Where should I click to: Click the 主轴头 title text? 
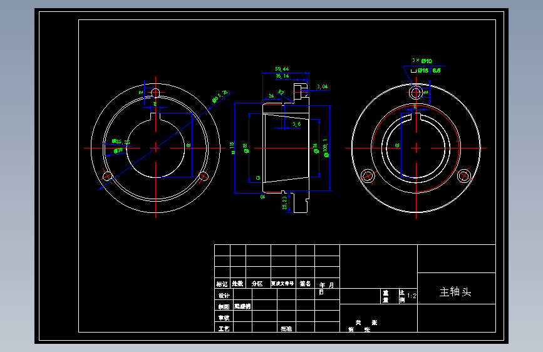(x=455, y=292)
